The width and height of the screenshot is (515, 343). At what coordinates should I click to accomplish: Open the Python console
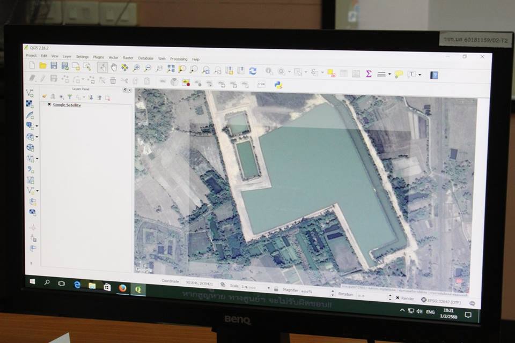pos(278,85)
